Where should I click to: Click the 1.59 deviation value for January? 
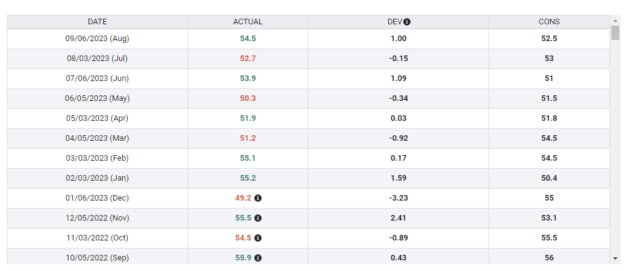tap(398, 178)
